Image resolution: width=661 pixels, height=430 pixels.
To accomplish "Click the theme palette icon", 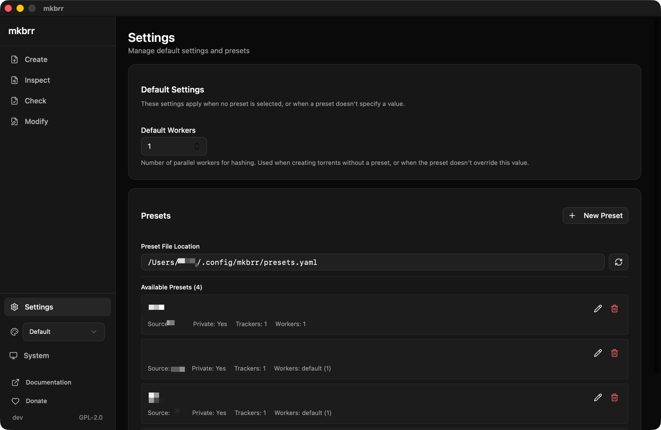I will [x=14, y=332].
